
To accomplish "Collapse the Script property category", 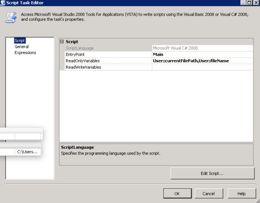I will (62, 42).
